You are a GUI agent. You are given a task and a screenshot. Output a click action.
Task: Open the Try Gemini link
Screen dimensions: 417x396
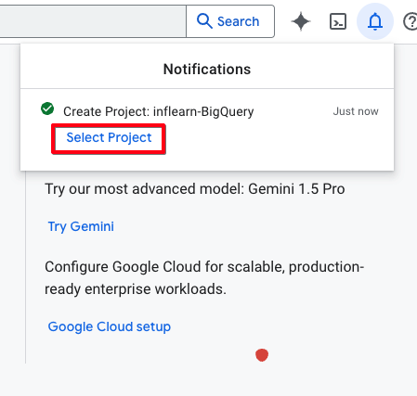81,226
